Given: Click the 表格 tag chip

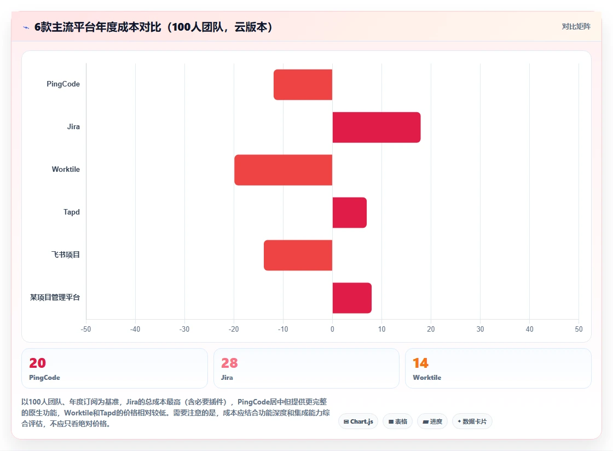Looking at the screenshot, I should 397,421.
